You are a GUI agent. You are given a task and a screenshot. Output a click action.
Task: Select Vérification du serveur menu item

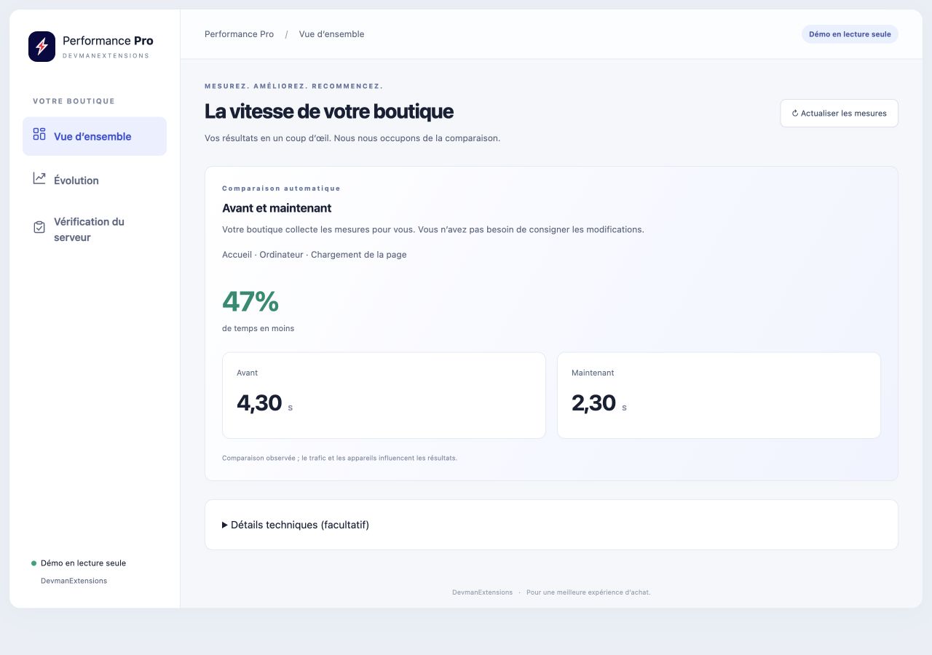point(95,229)
